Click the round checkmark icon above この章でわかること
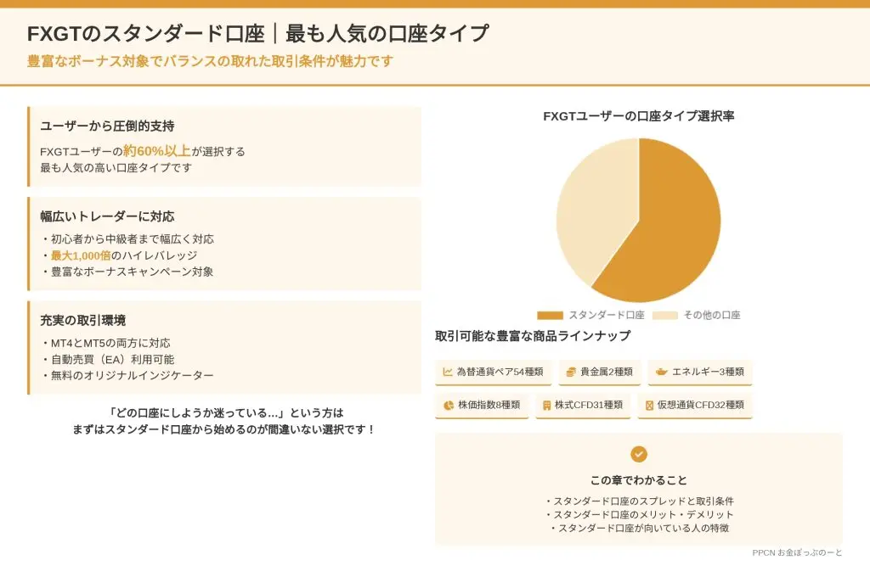870x566 pixels. (639, 454)
